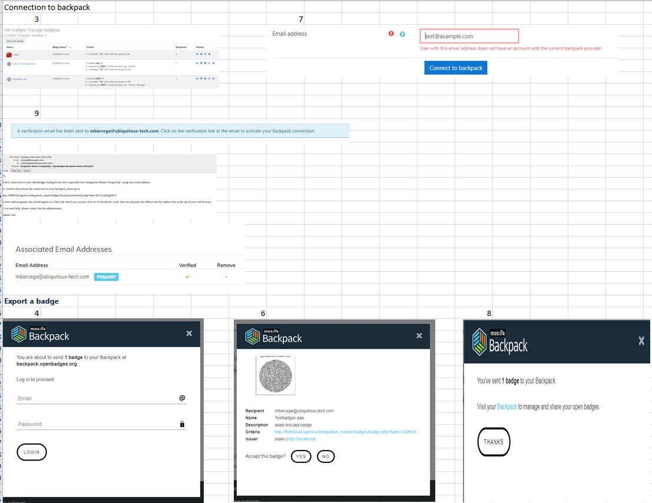Open the Testbadges aaa badge link

(x=19, y=79)
